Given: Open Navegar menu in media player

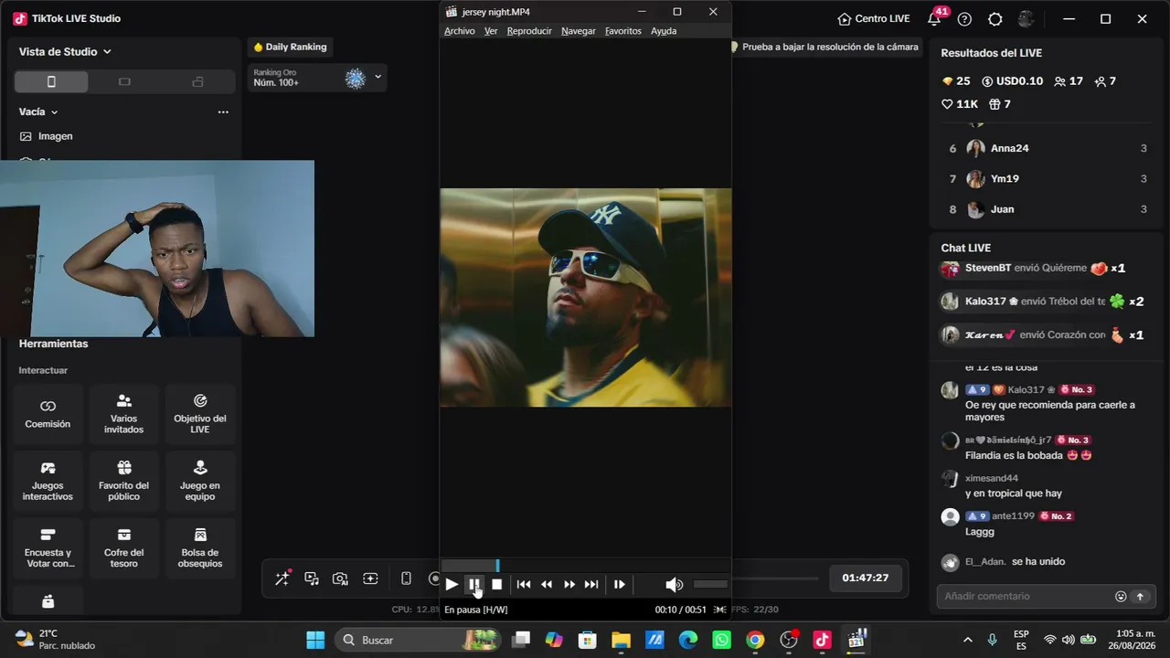Looking at the screenshot, I should [x=579, y=31].
